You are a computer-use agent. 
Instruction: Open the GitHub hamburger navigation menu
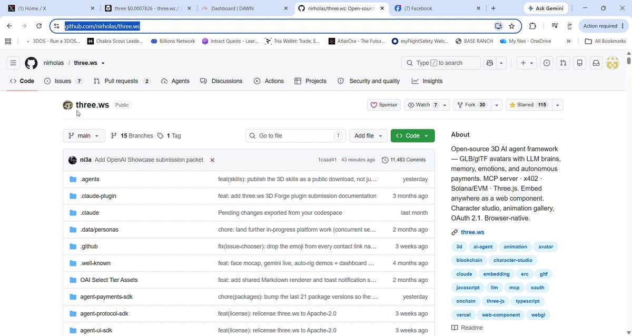pyautogui.click(x=13, y=63)
